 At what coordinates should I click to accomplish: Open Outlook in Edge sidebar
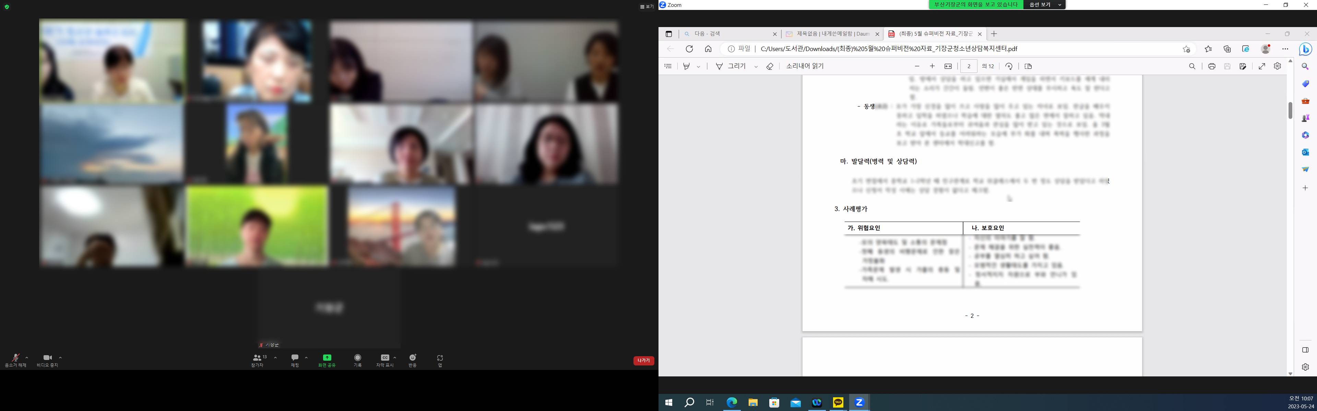tap(1305, 152)
